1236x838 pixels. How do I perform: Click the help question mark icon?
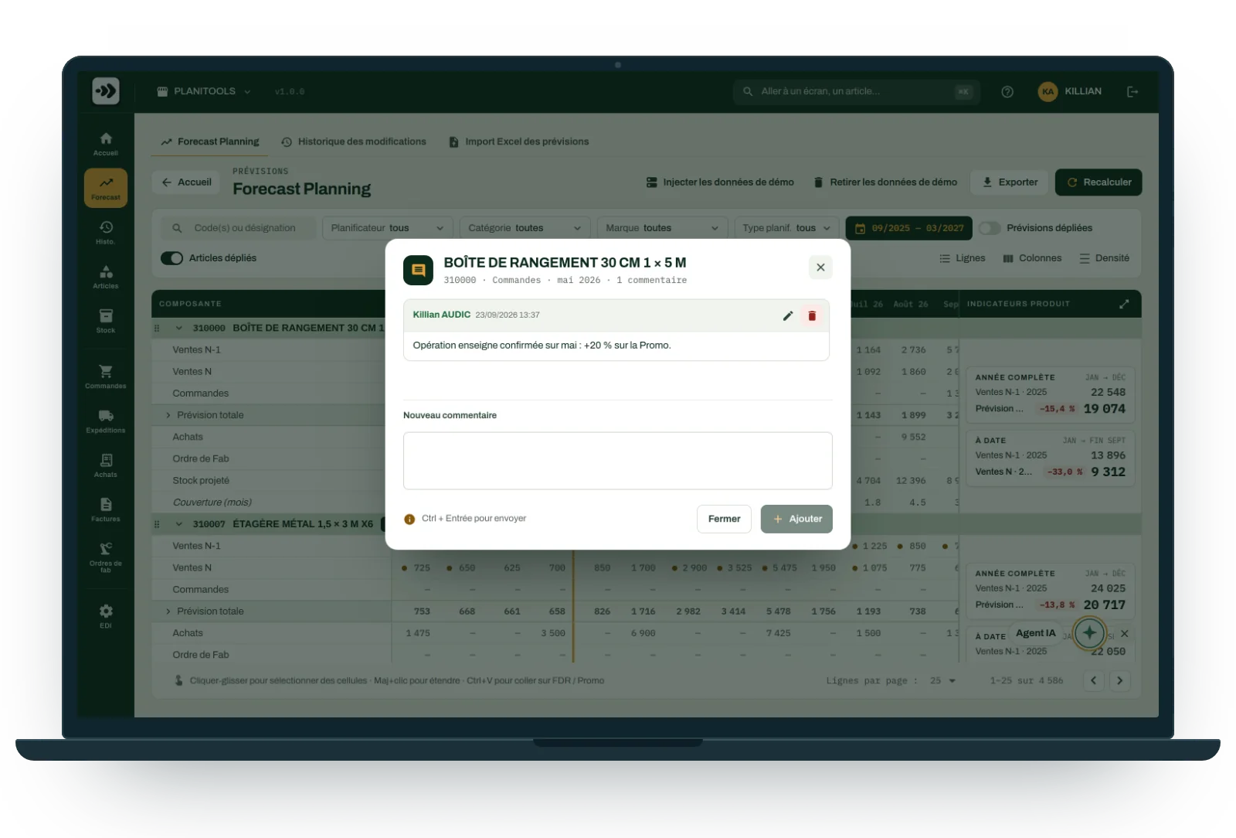click(1007, 91)
